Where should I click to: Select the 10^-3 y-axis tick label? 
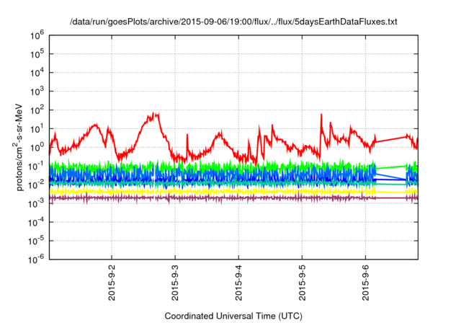[x=37, y=203]
